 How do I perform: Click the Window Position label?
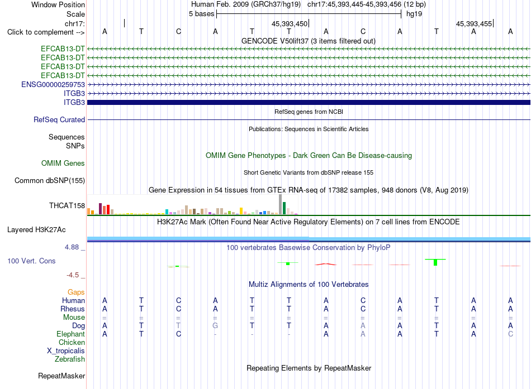[x=58, y=4]
